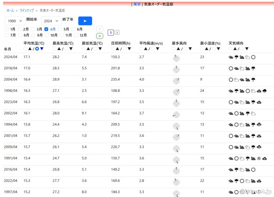Viewport: 274px width, 197px height.
Task: Click the 東京 location link in header
Action: point(137,4)
